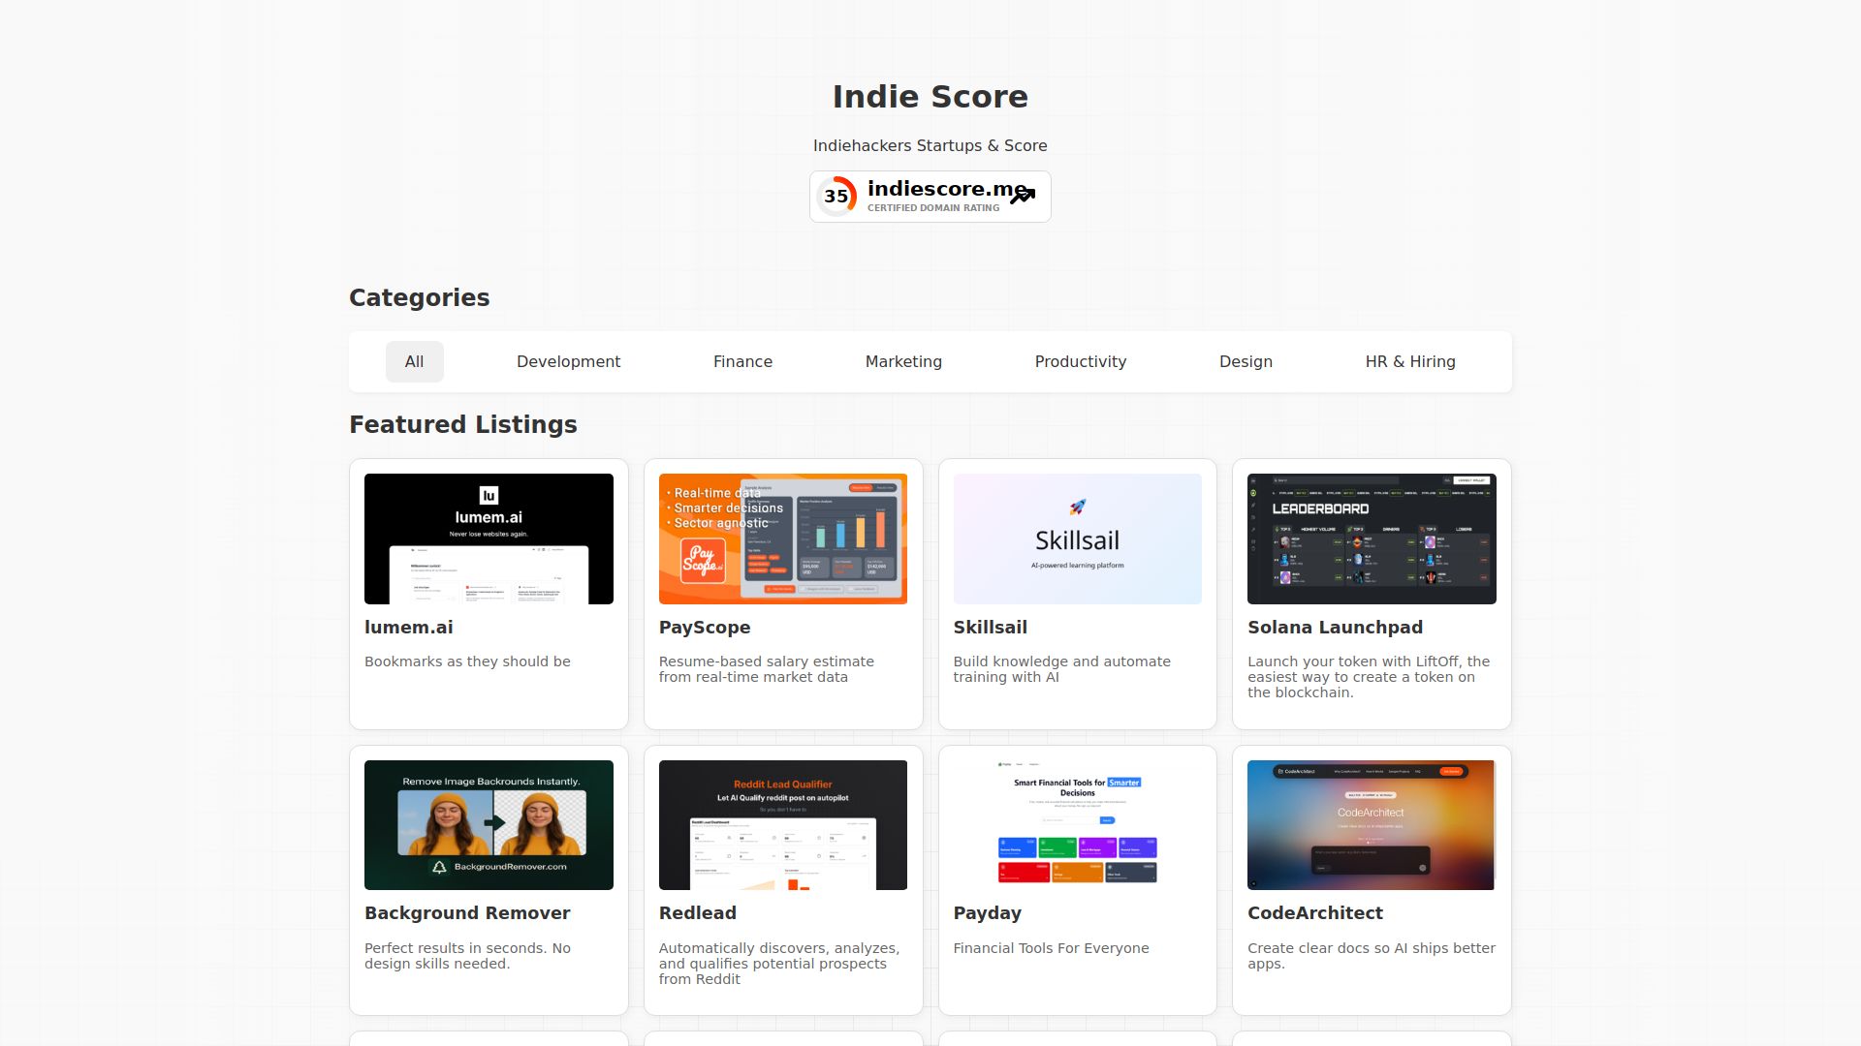This screenshot has width=1861, height=1046.
Task: Open the Background Remover preview image
Action: coord(489,825)
